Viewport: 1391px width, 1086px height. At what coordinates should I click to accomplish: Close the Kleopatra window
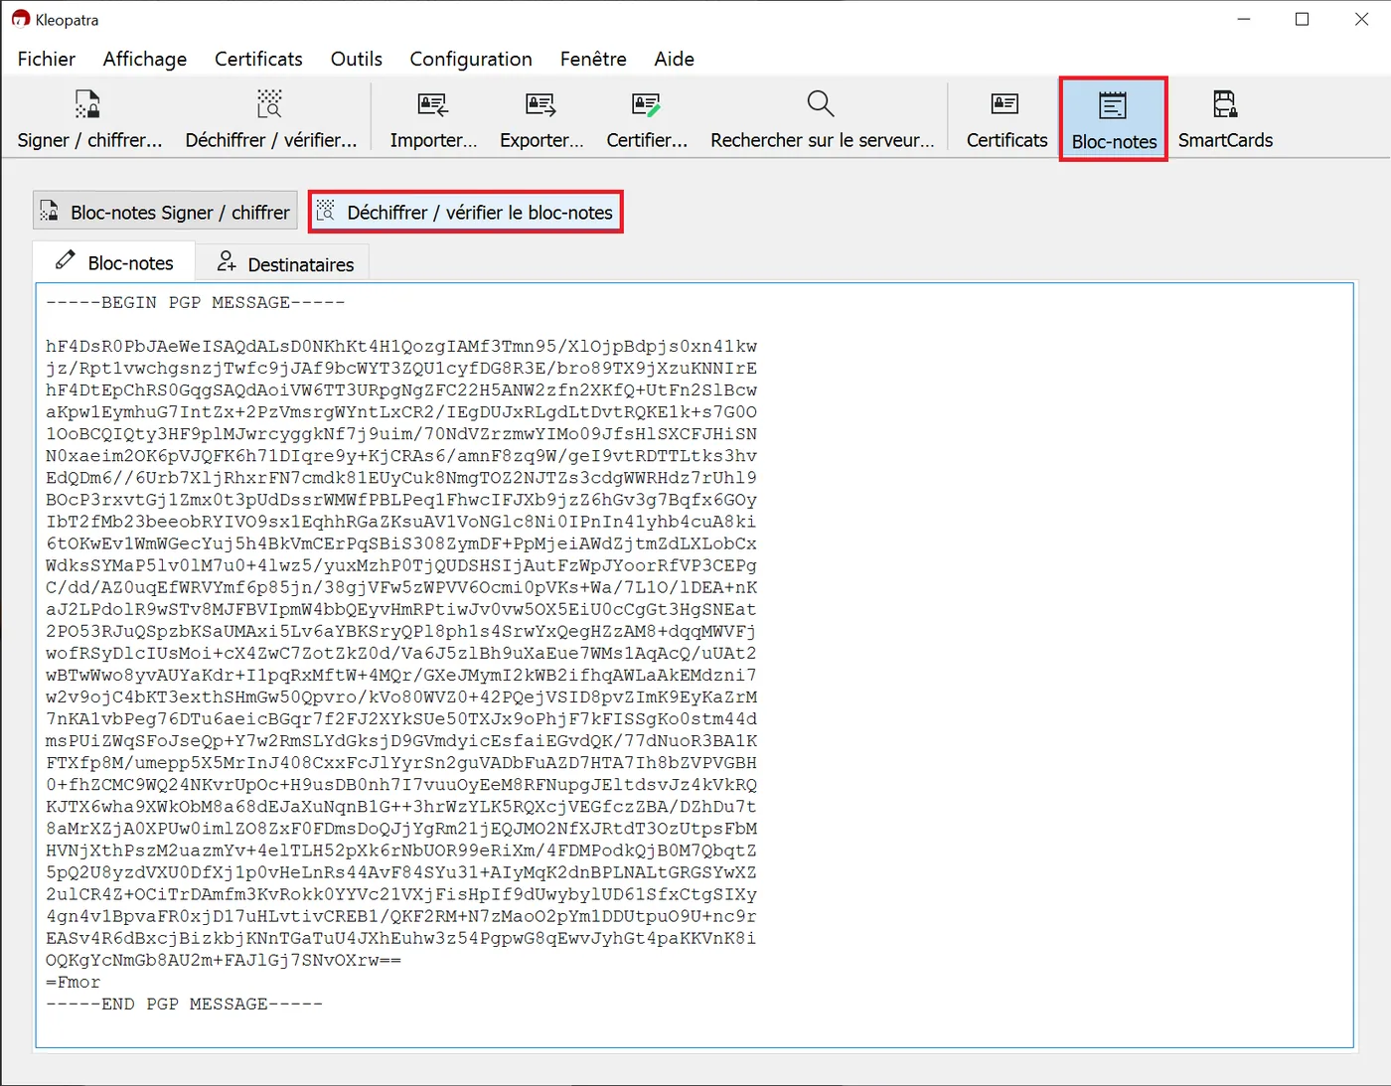click(1361, 19)
